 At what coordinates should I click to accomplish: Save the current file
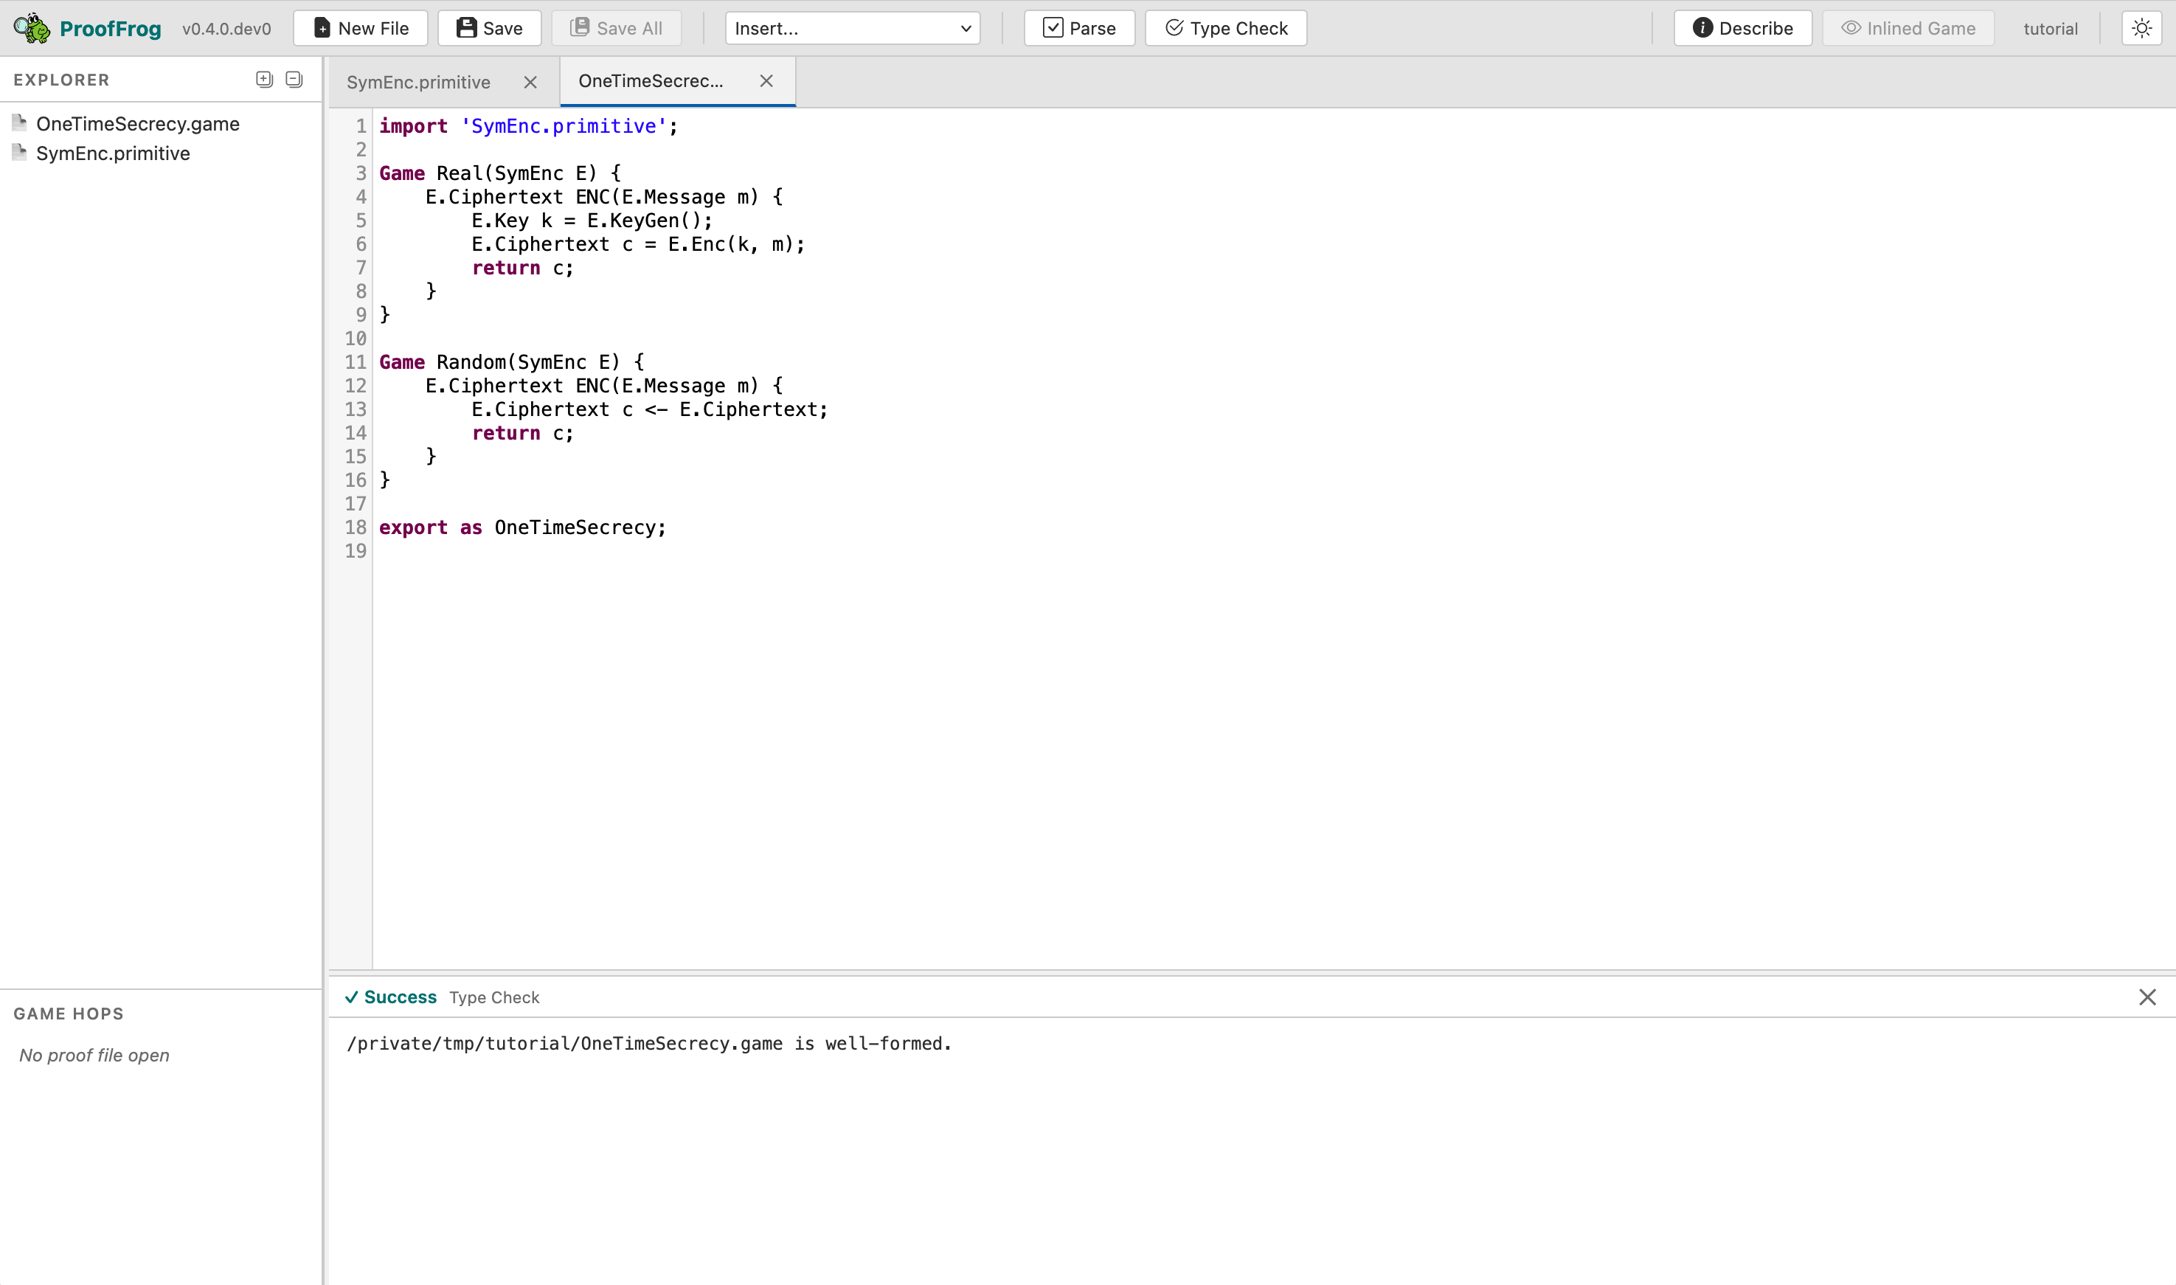tap(489, 28)
